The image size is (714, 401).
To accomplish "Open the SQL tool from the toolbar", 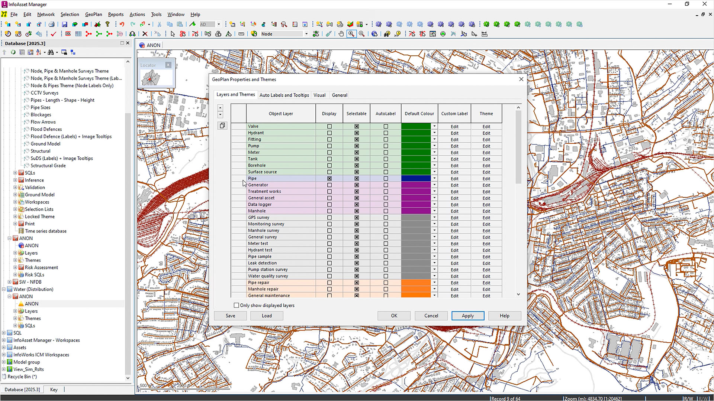I will click(68, 34).
